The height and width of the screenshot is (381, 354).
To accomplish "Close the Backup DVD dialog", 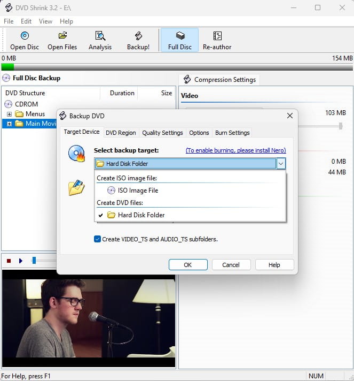I will [290, 116].
